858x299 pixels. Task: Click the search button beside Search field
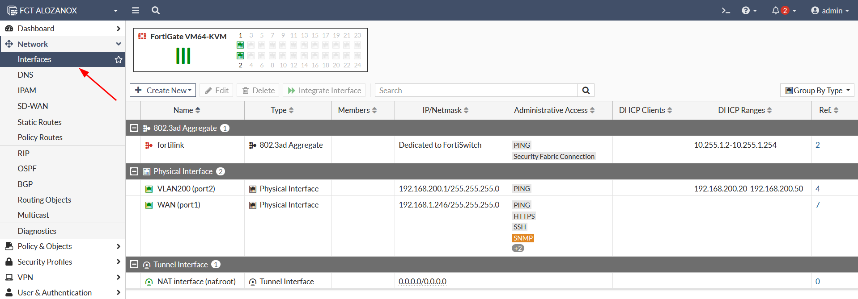tap(586, 91)
